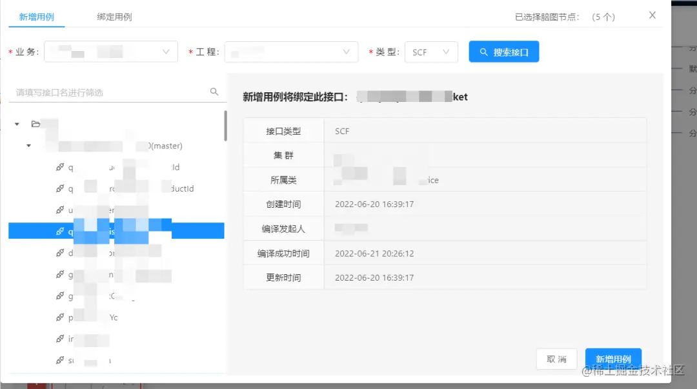Open the 工程 dropdown
This screenshot has height=389, width=697.
point(290,51)
